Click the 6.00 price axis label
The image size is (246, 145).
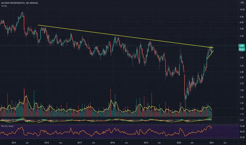(242, 36)
